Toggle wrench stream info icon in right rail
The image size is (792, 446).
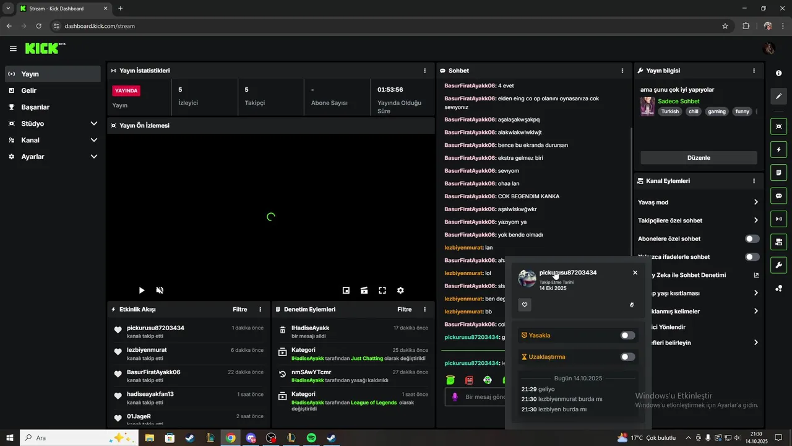click(x=778, y=265)
